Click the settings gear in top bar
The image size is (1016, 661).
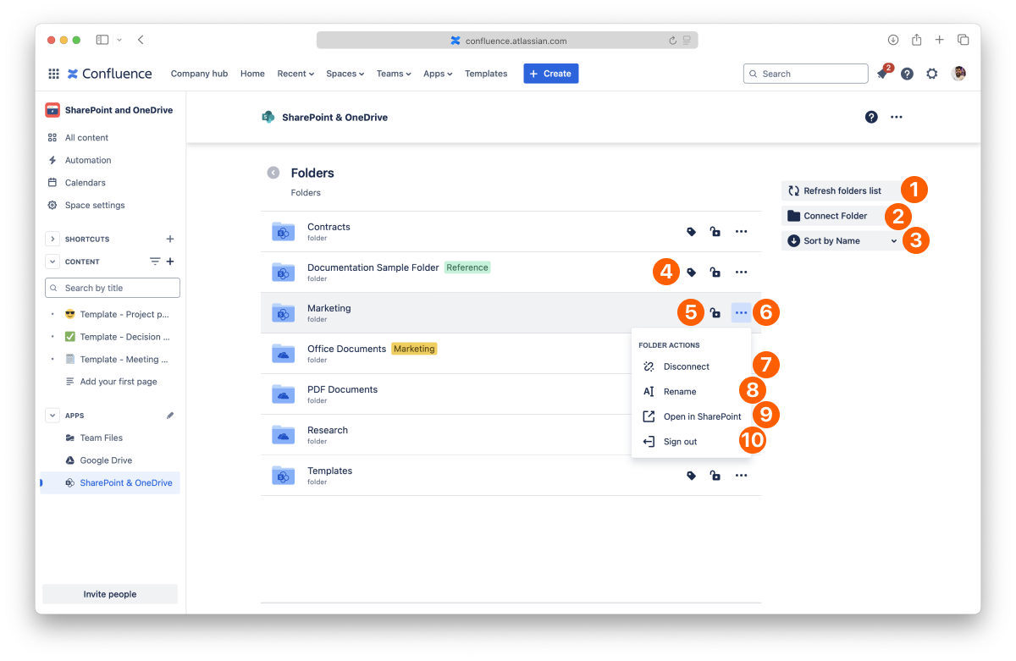point(931,74)
